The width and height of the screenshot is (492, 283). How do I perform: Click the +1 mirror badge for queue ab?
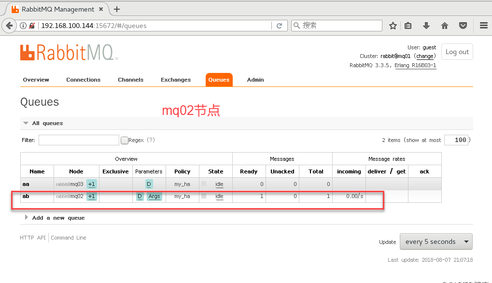pyautogui.click(x=91, y=196)
